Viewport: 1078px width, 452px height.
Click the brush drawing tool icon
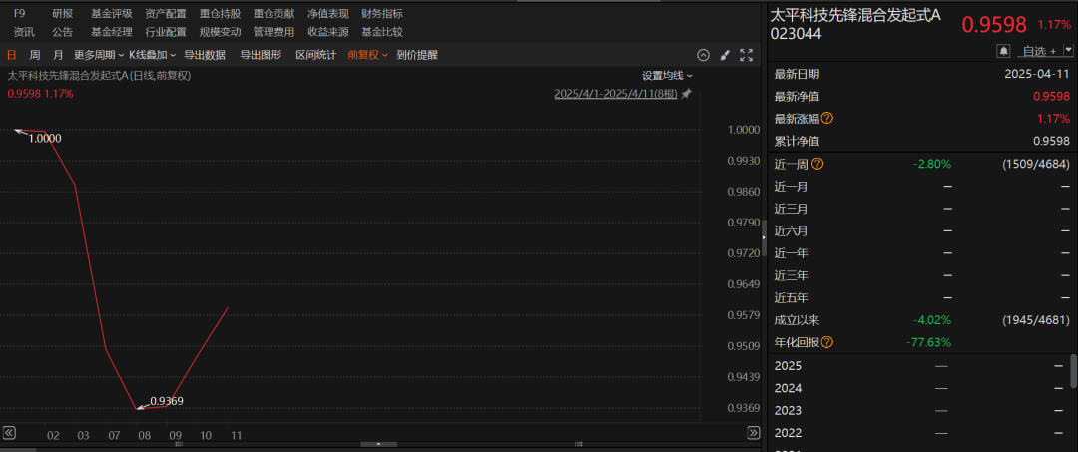(725, 55)
